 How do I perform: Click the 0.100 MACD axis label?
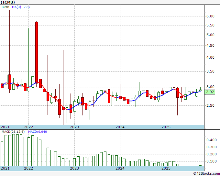(212, 161)
